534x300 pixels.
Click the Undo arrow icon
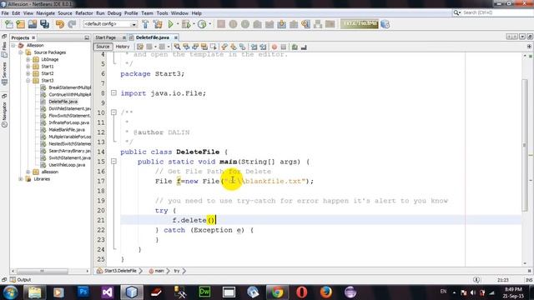tap(60, 24)
